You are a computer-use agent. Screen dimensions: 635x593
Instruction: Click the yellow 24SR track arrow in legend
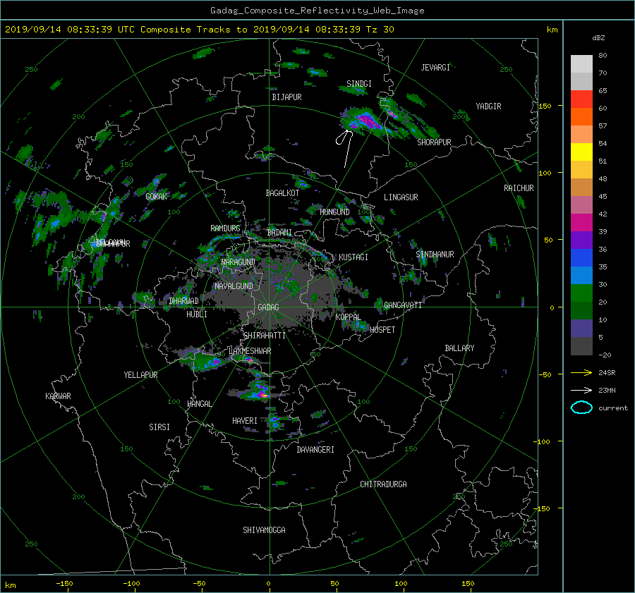click(x=581, y=372)
